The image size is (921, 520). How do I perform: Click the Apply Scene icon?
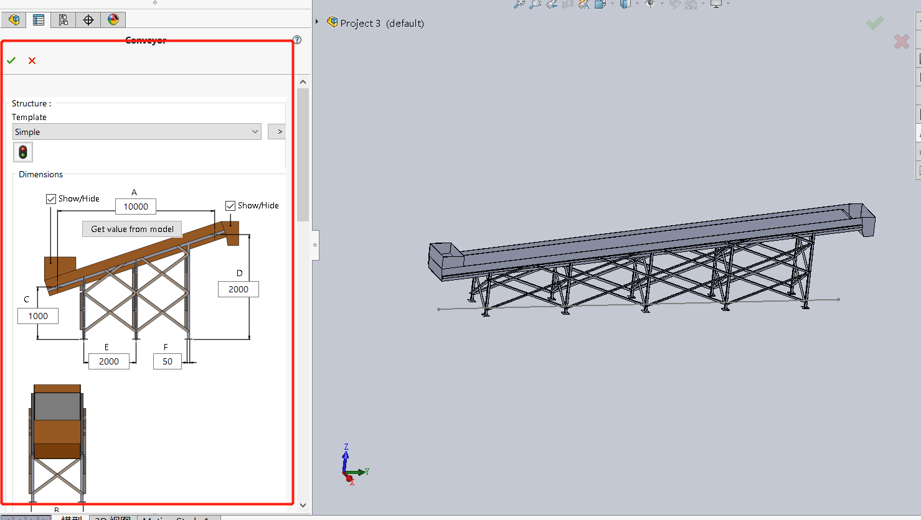(691, 4)
